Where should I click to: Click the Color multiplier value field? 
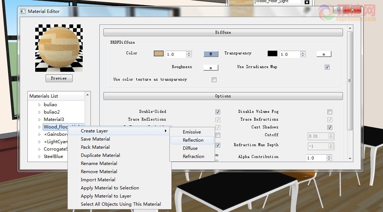point(176,54)
